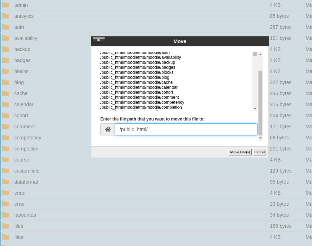Choose /public_html/moodletmd/moodle/calendar from the path list

[x=139, y=87]
